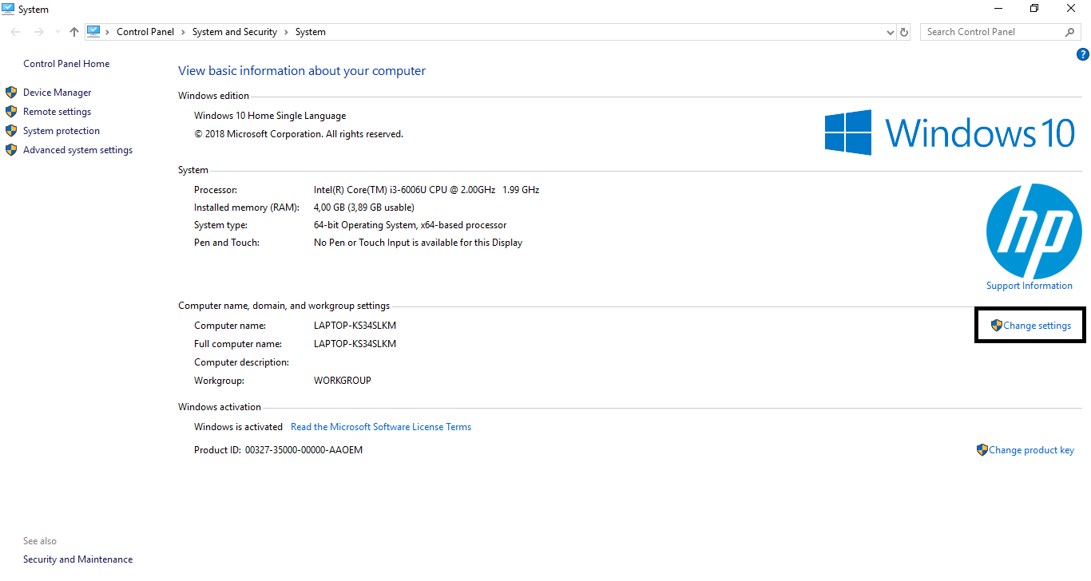Open the address bar history dropdown
This screenshot has height=581, width=1091.
pos(891,33)
